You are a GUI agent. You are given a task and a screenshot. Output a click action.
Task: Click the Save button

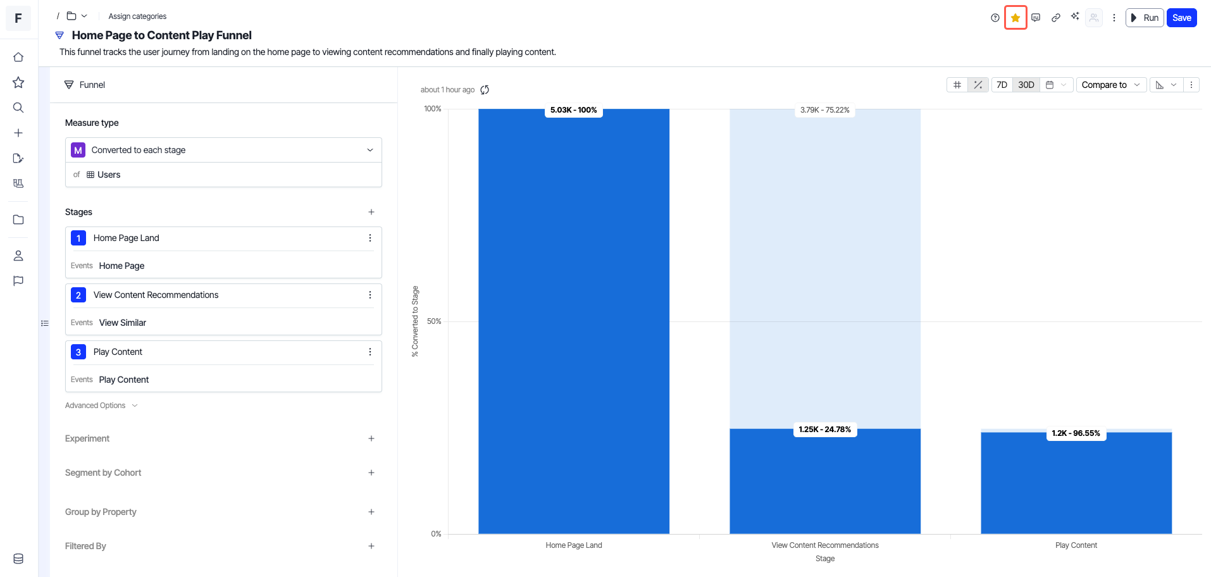point(1181,18)
